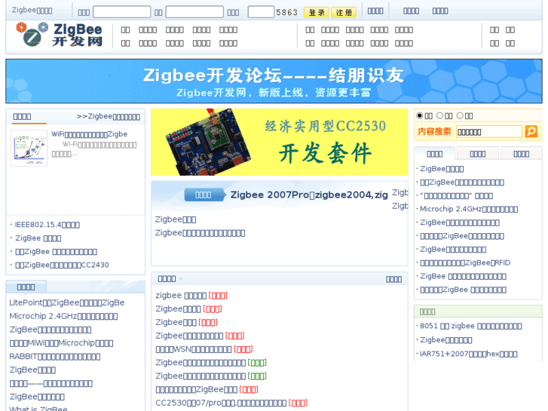Open the MiWi Microchip article link

coord(61,343)
